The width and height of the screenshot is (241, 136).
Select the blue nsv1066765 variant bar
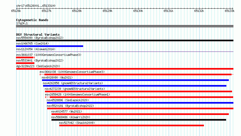tap(50, 46)
